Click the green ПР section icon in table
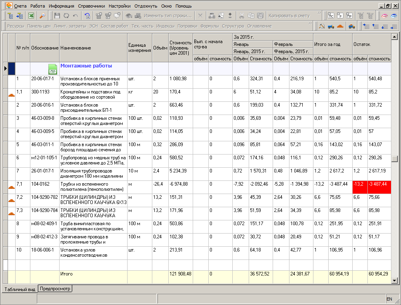Image resolution: width=401 pixels, height=305 pixels. 52,69
